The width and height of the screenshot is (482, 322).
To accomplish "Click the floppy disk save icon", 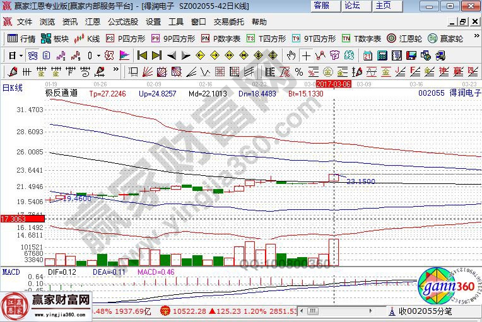I will point(411,56).
